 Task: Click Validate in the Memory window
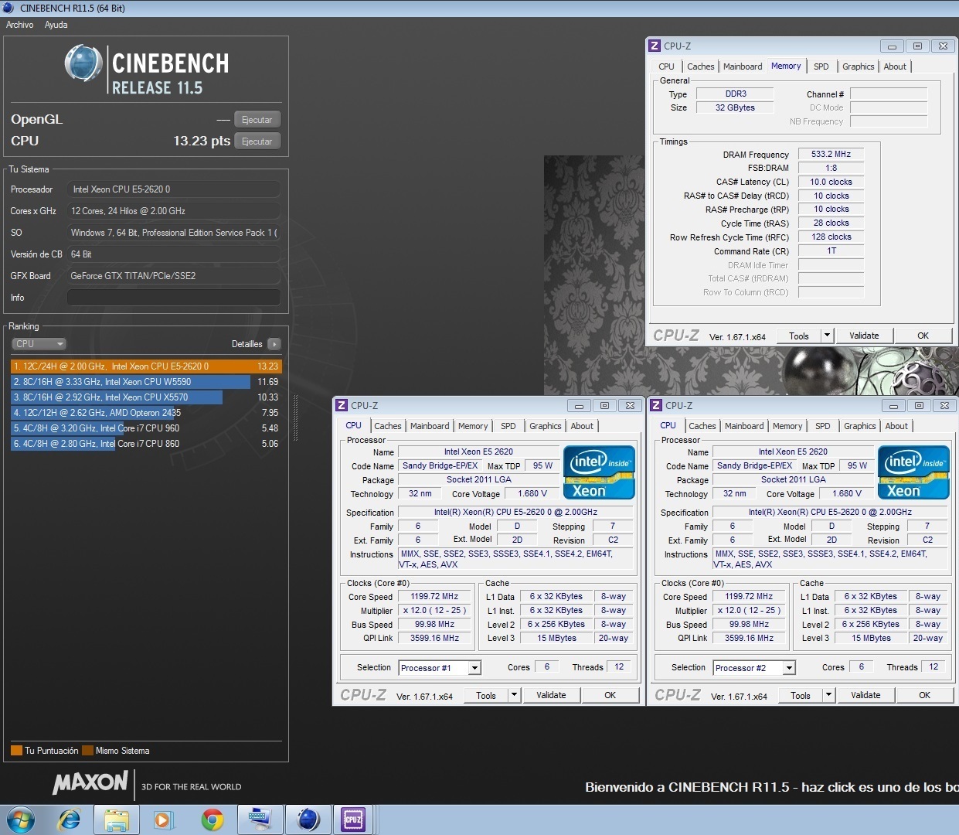point(864,336)
